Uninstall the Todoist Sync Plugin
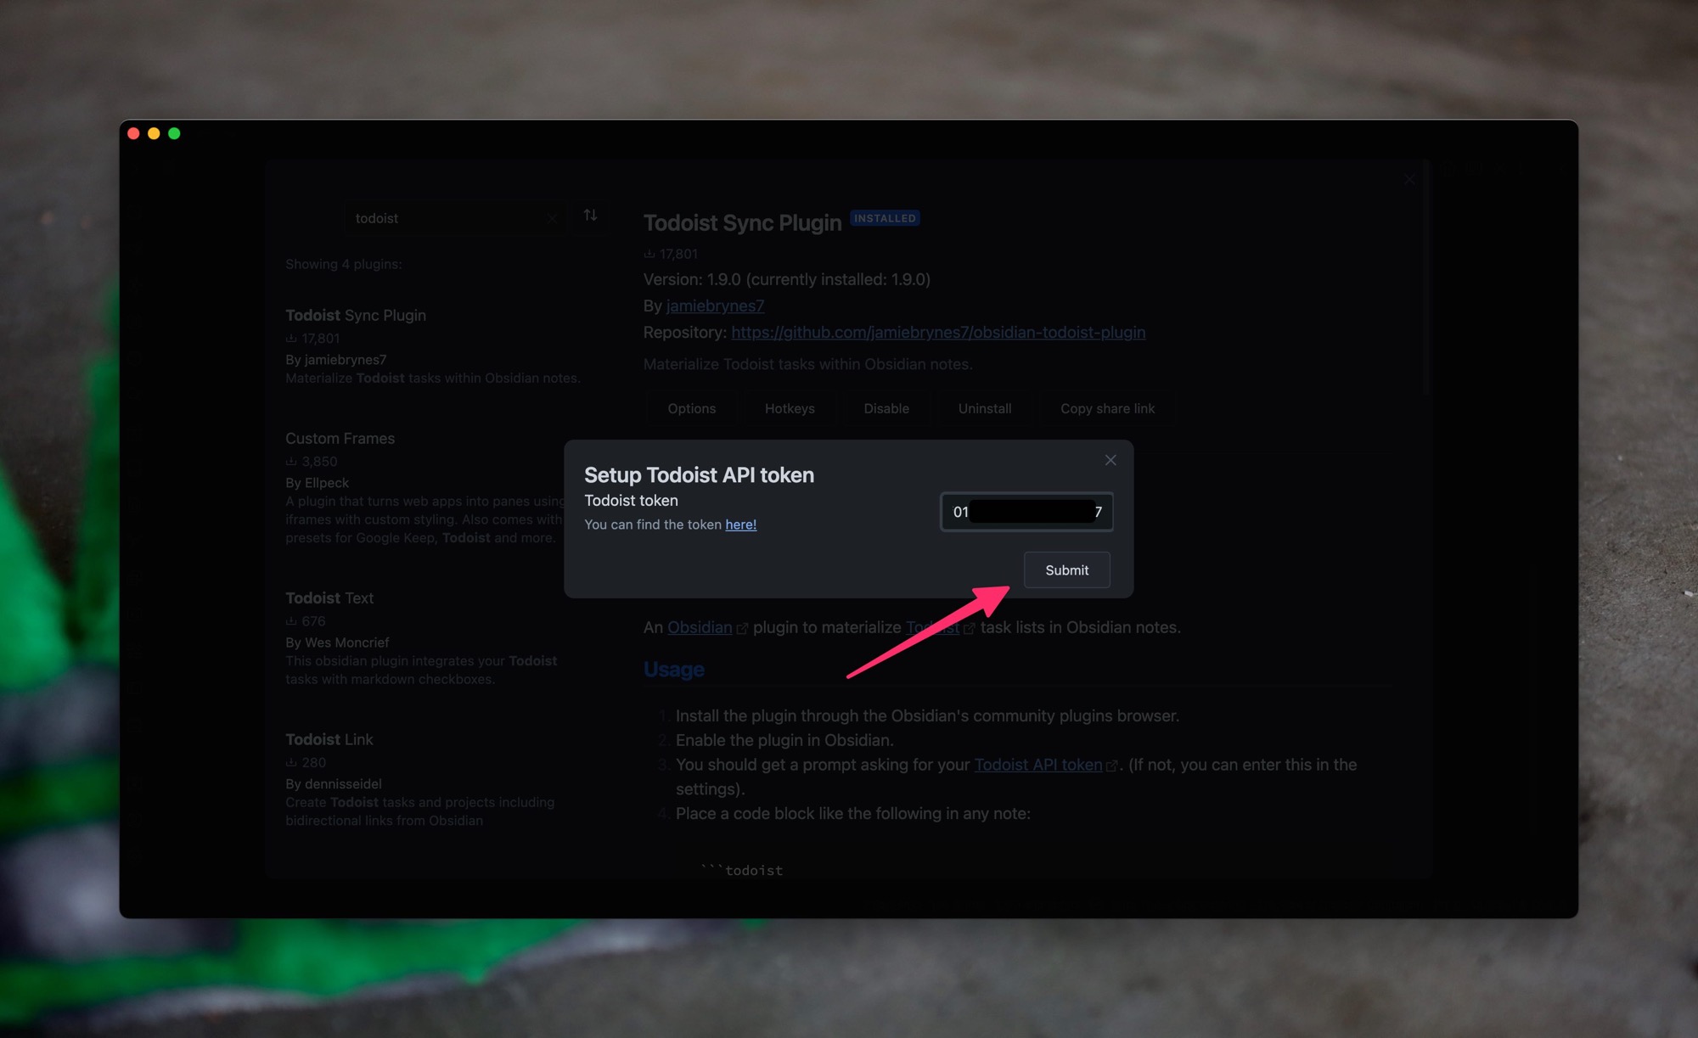The image size is (1698, 1038). click(984, 409)
